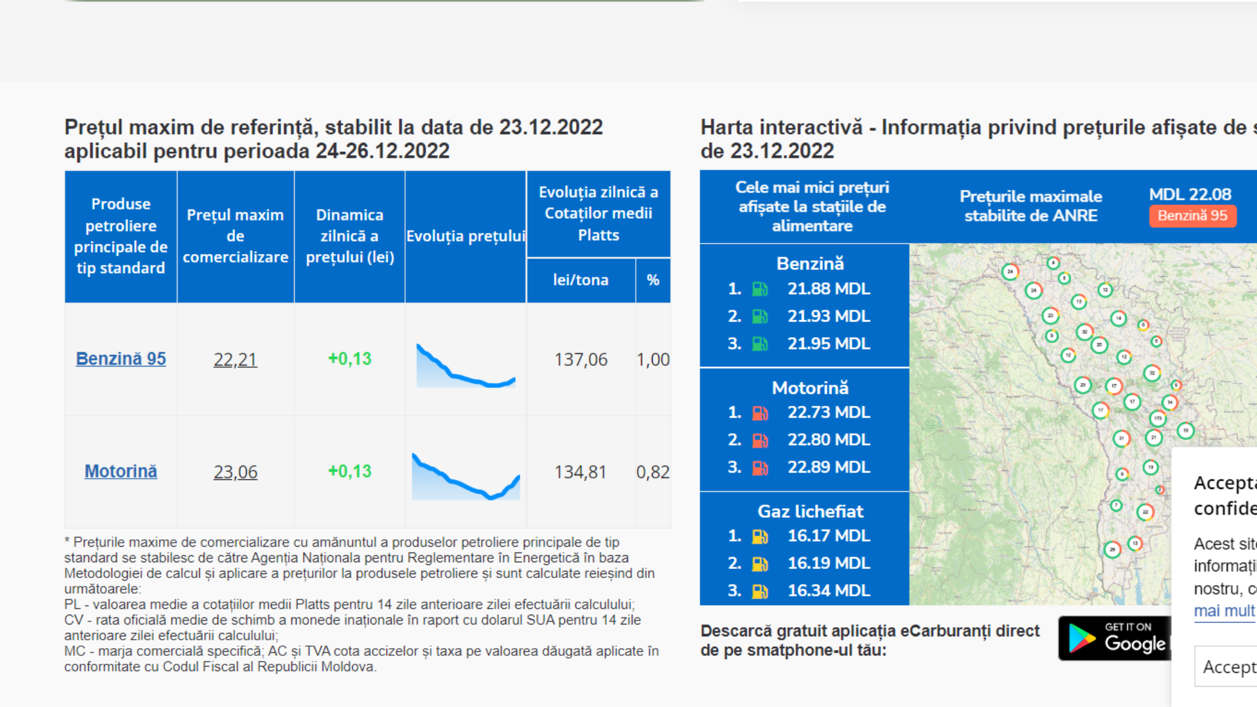Click the Accept cookies button
Viewport: 1257px width, 707px height.
tap(1226, 666)
